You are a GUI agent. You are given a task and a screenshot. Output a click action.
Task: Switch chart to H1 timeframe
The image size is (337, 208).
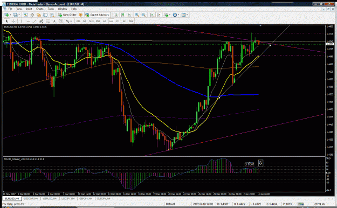coord(105,21)
